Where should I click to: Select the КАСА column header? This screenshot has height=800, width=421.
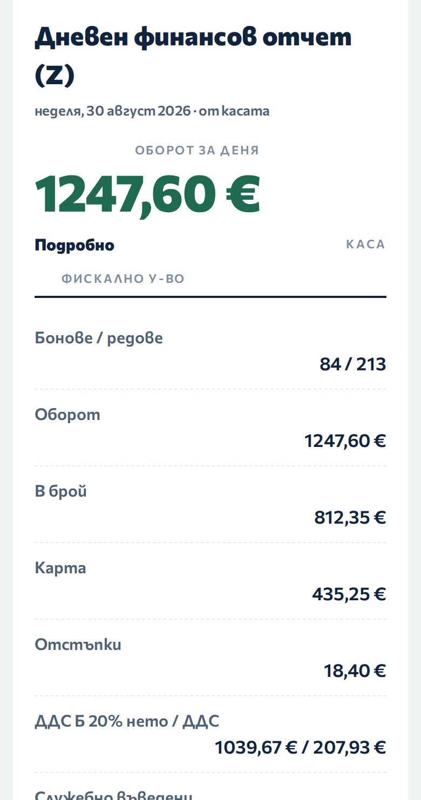coord(366,245)
